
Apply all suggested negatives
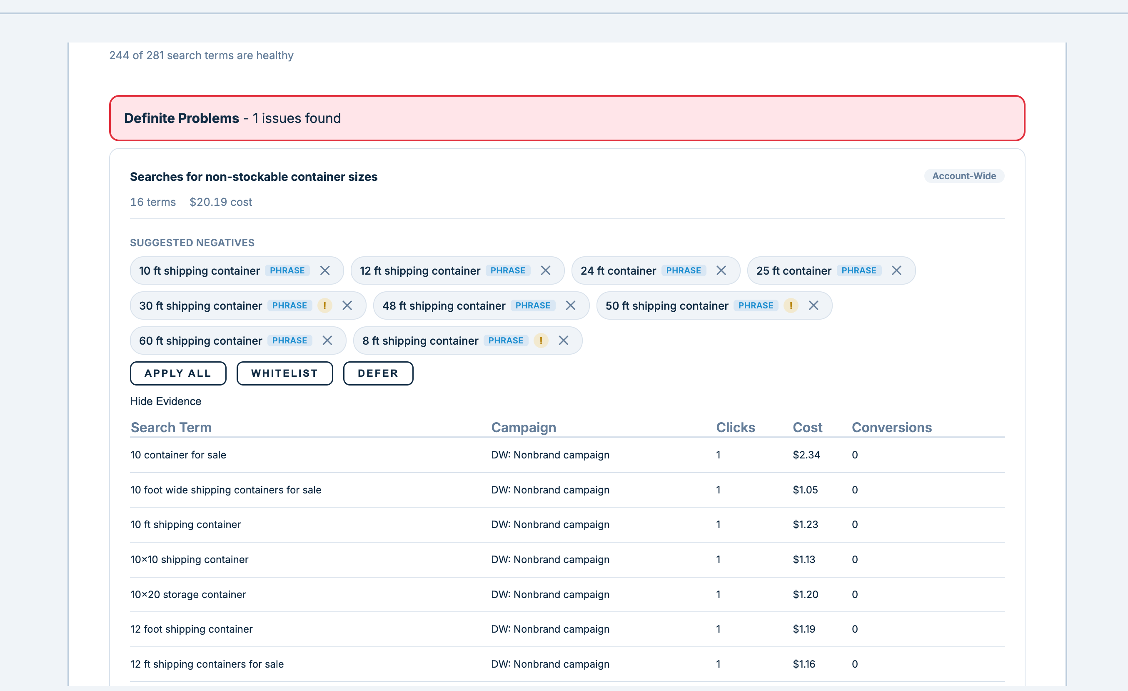click(x=177, y=373)
